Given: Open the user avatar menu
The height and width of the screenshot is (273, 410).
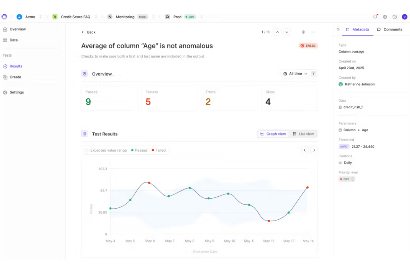Looking at the screenshot, I should pyautogui.click(x=404, y=17).
